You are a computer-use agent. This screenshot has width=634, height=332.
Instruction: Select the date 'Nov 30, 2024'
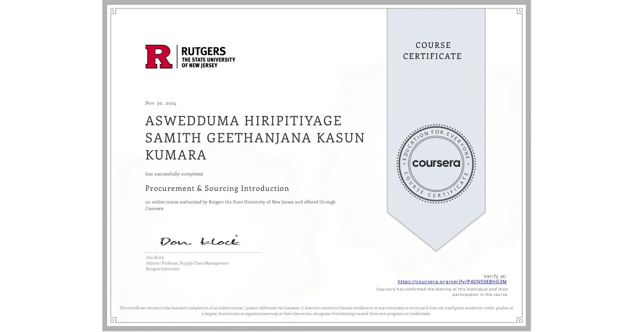(x=161, y=103)
